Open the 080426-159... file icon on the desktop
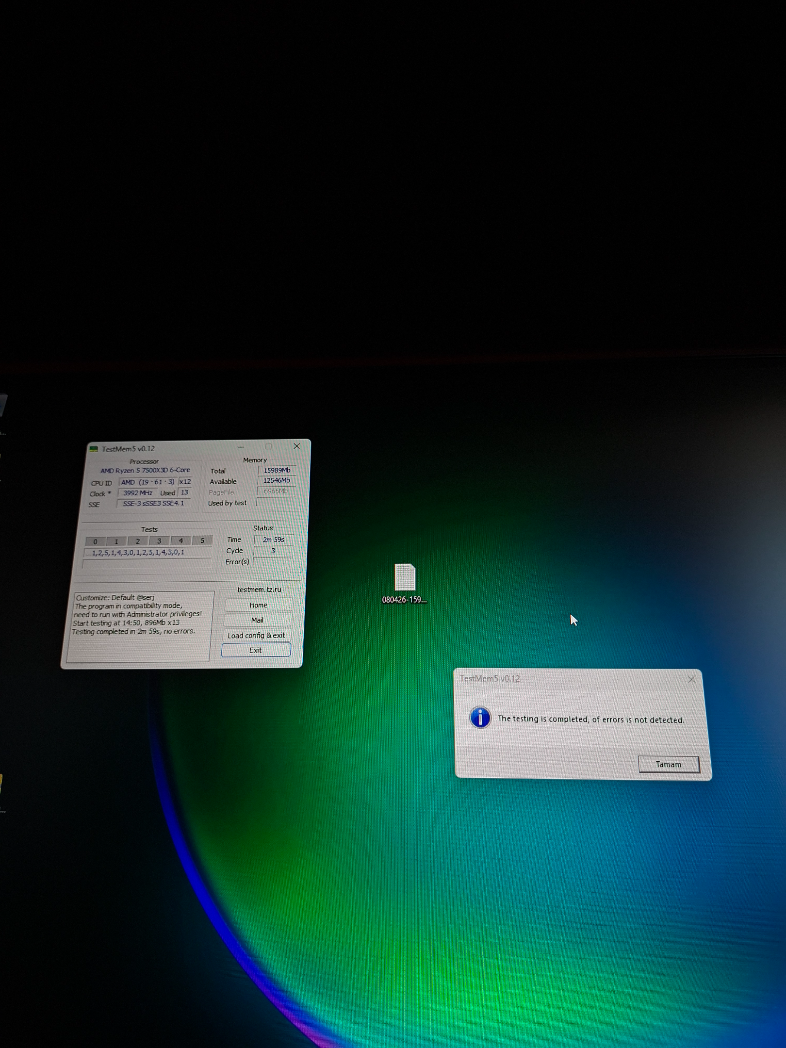 (x=405, y=583)
